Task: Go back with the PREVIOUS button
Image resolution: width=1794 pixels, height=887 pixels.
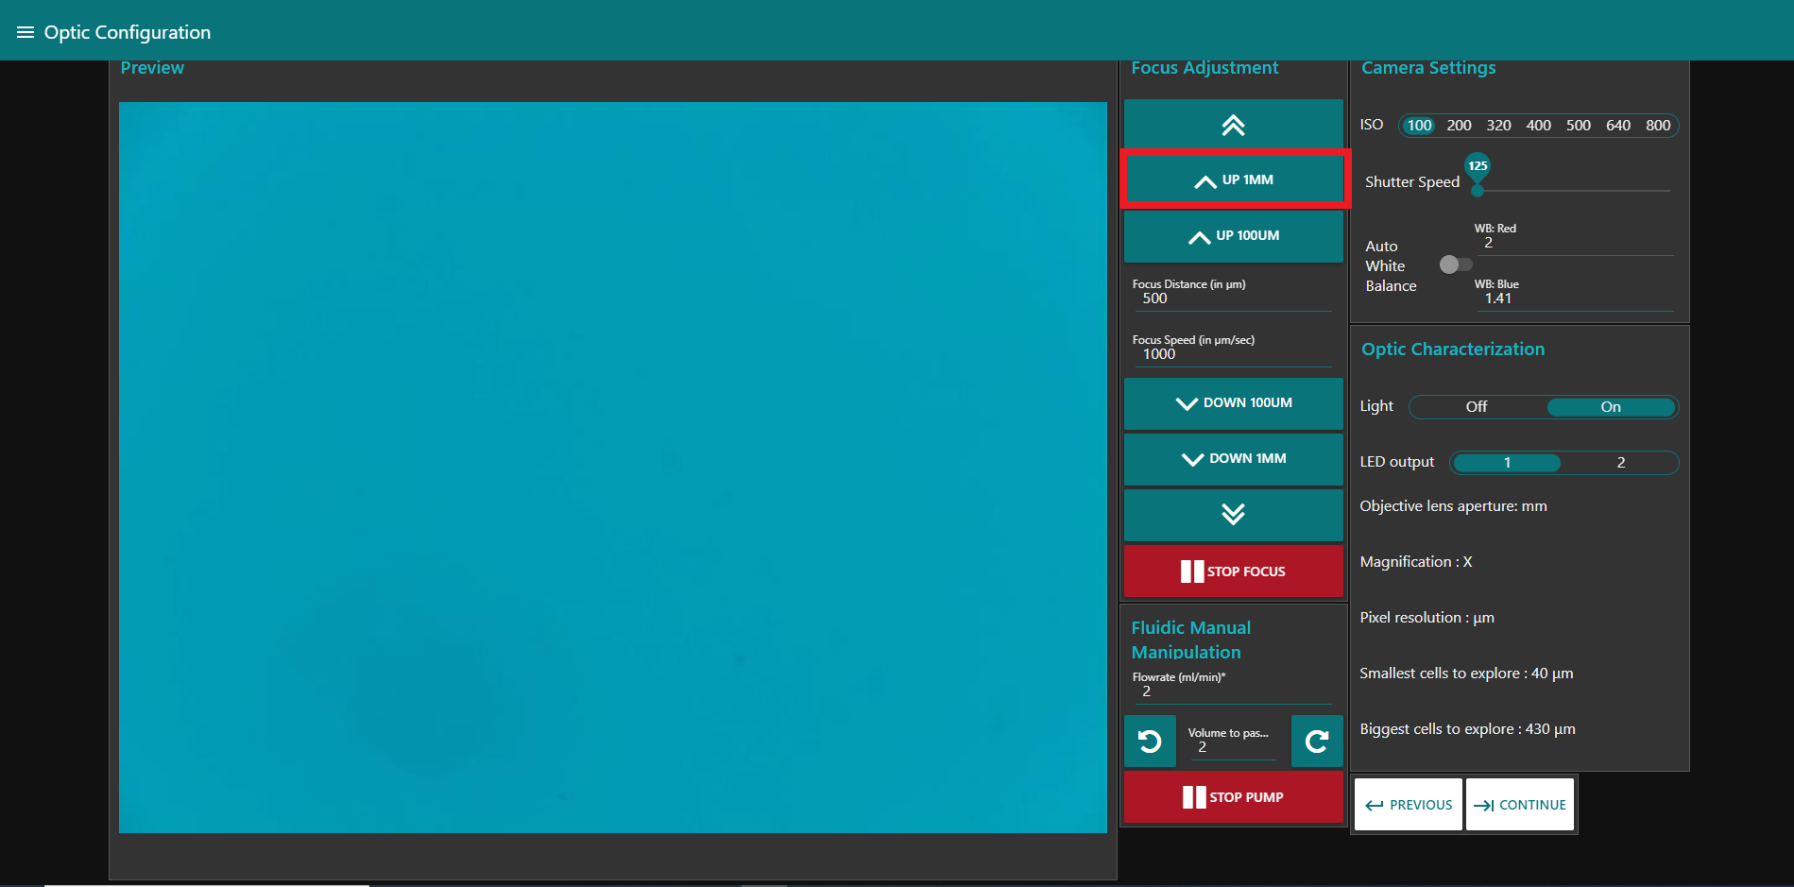Action: [1409, 805]
